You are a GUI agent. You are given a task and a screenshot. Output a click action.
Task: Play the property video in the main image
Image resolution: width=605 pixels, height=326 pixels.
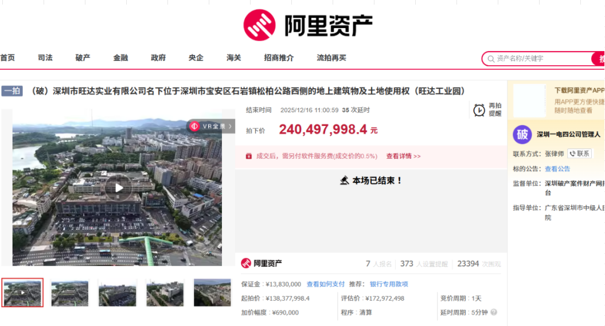point(119,187)
